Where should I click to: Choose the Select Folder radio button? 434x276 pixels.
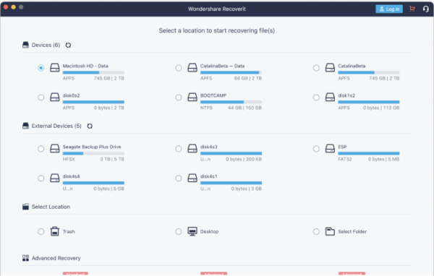(x=316, y=231)
